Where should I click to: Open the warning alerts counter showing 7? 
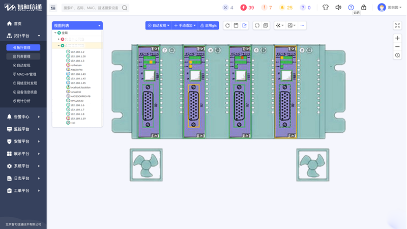click(x=267, y=8)
